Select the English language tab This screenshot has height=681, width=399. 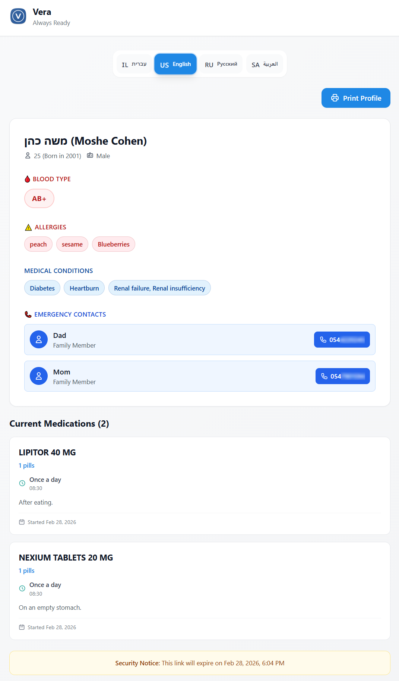[175, 64]
